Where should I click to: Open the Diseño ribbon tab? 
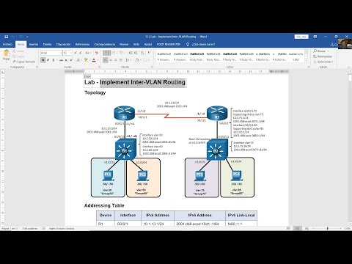click(47, 44)
